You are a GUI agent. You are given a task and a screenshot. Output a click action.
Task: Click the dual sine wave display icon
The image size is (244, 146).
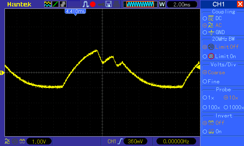[x=48, y=4]
